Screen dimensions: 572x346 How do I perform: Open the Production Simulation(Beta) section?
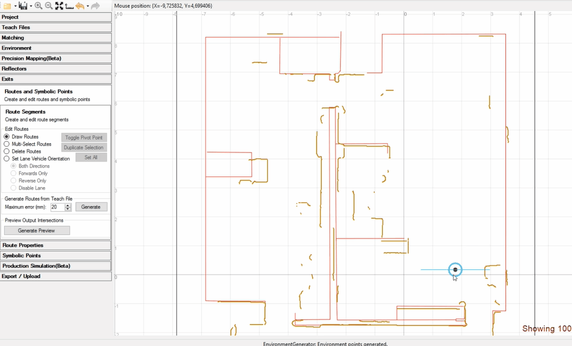pyautogui.click(x=56, y=266)
